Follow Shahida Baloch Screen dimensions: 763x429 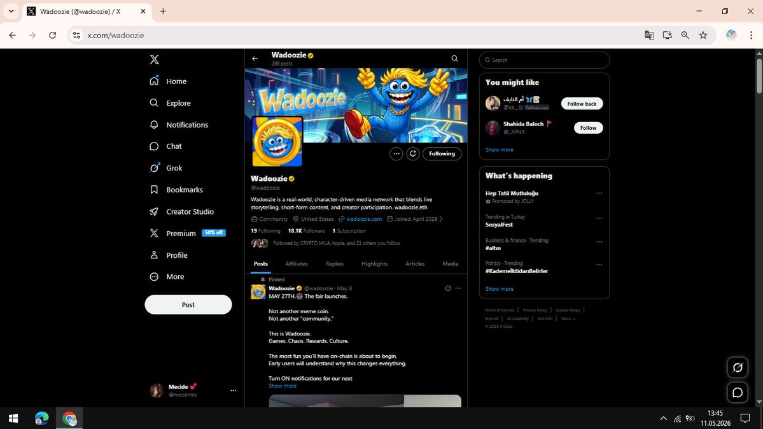pos(588,127)
